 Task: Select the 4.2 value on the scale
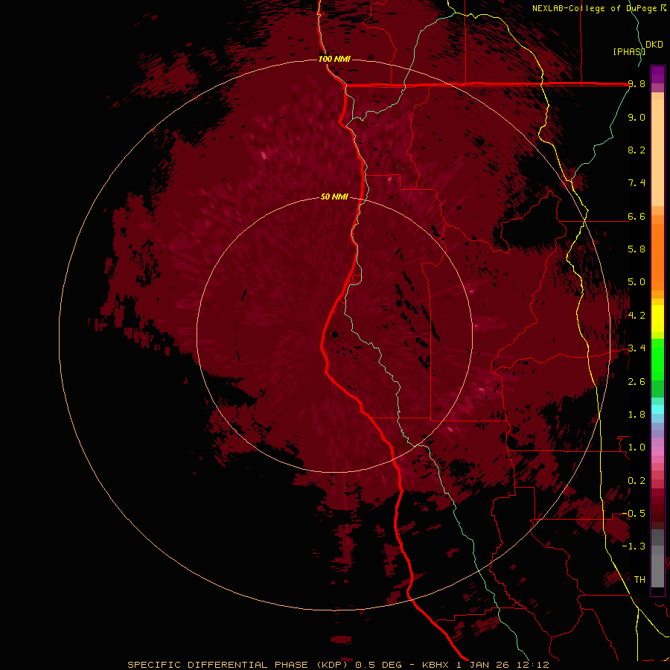[636, 316]
